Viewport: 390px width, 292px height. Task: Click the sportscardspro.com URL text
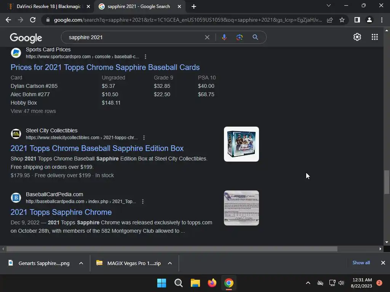pos(82,57)
